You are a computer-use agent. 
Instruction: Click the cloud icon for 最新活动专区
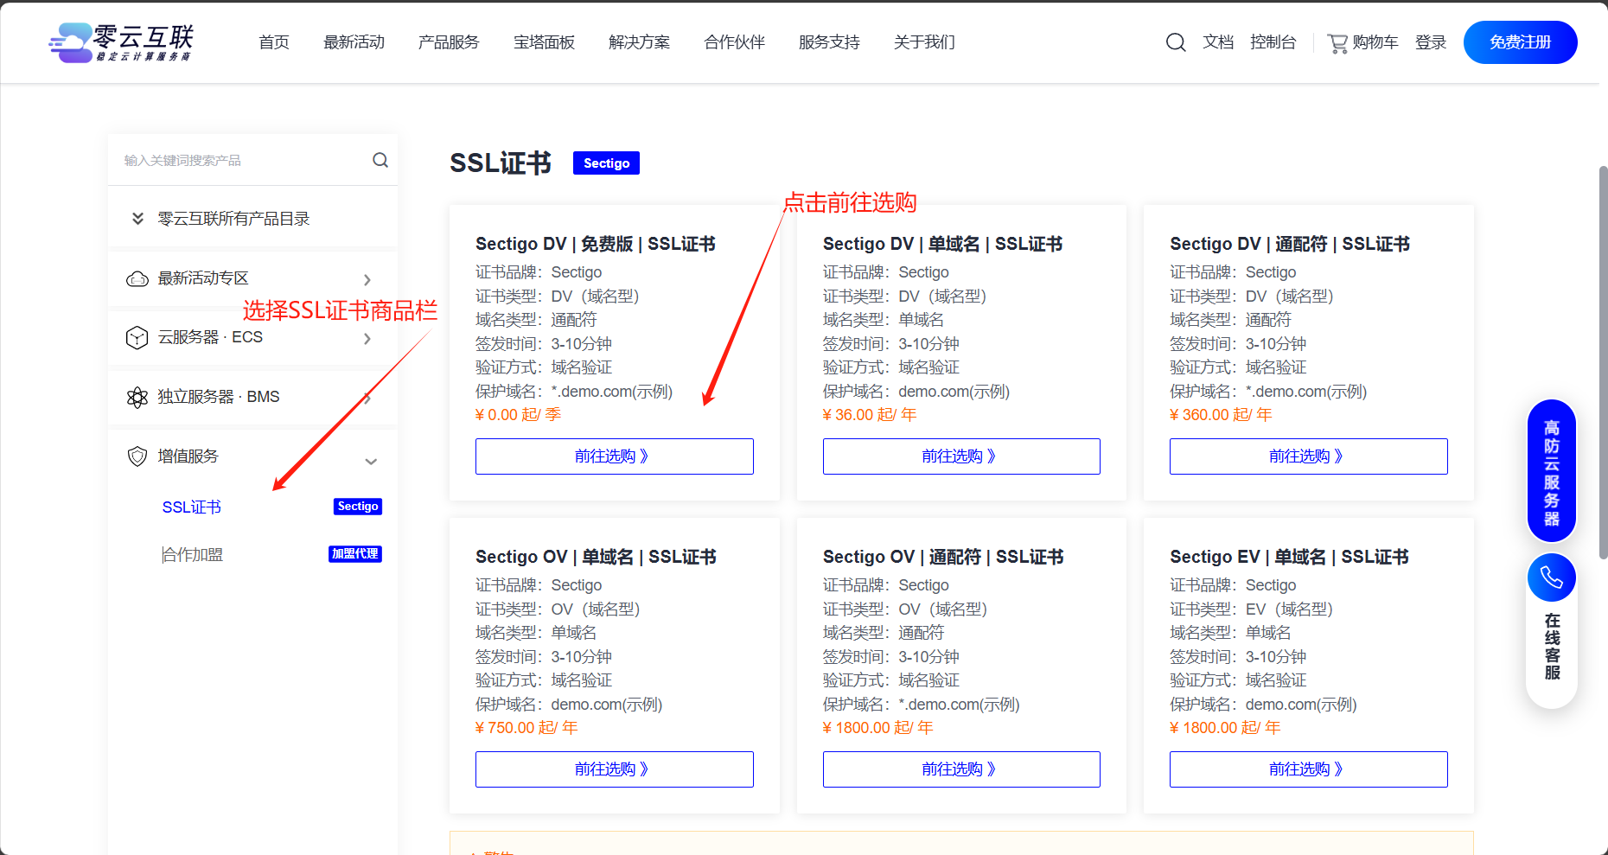137,278
